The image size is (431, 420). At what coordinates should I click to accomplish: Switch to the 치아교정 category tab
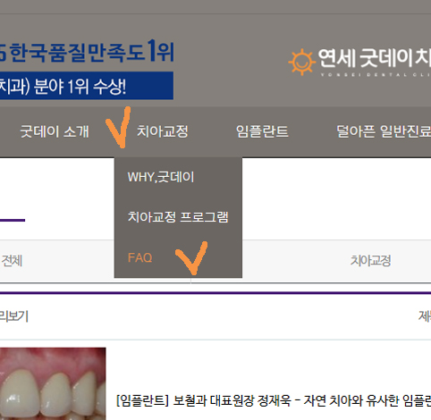(x=370, y=261)
